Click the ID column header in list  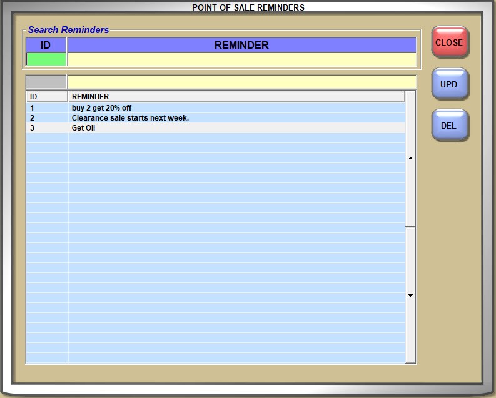coord(46,97)
